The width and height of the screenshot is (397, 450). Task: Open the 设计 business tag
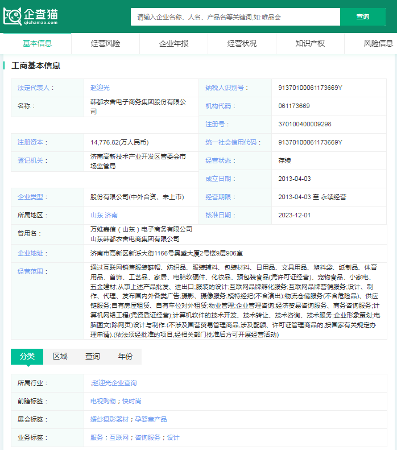173,437
